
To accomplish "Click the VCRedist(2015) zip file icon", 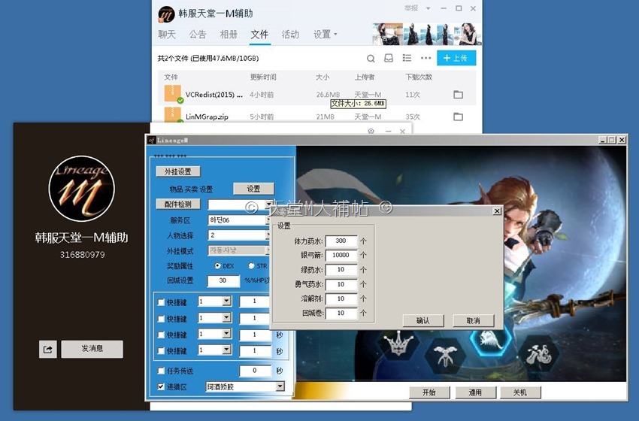I will point(173,94).
